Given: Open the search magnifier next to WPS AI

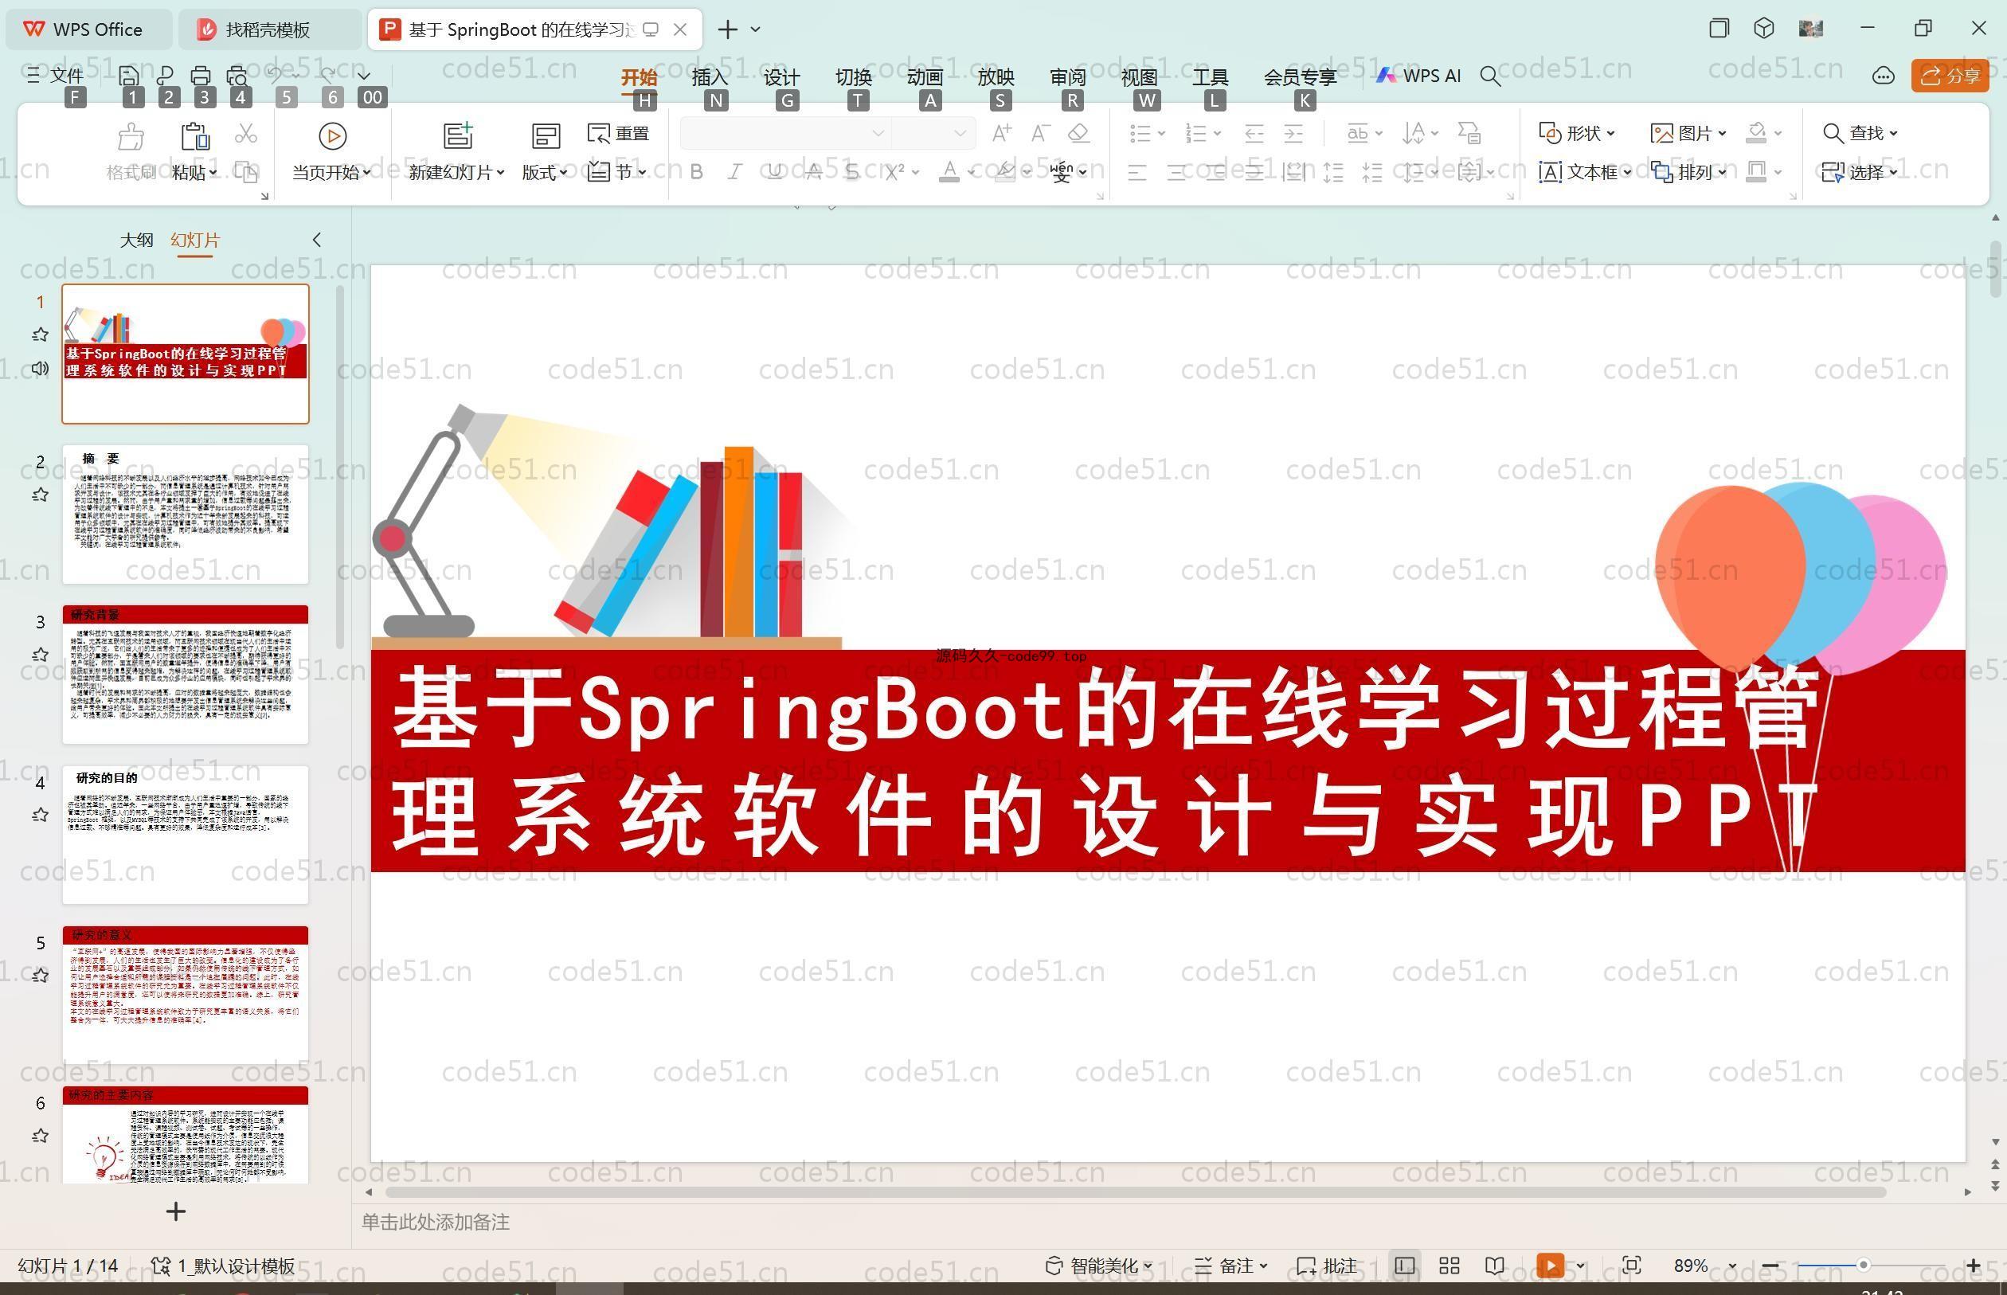Looking at the screenshot, I should coord(1490,76).
